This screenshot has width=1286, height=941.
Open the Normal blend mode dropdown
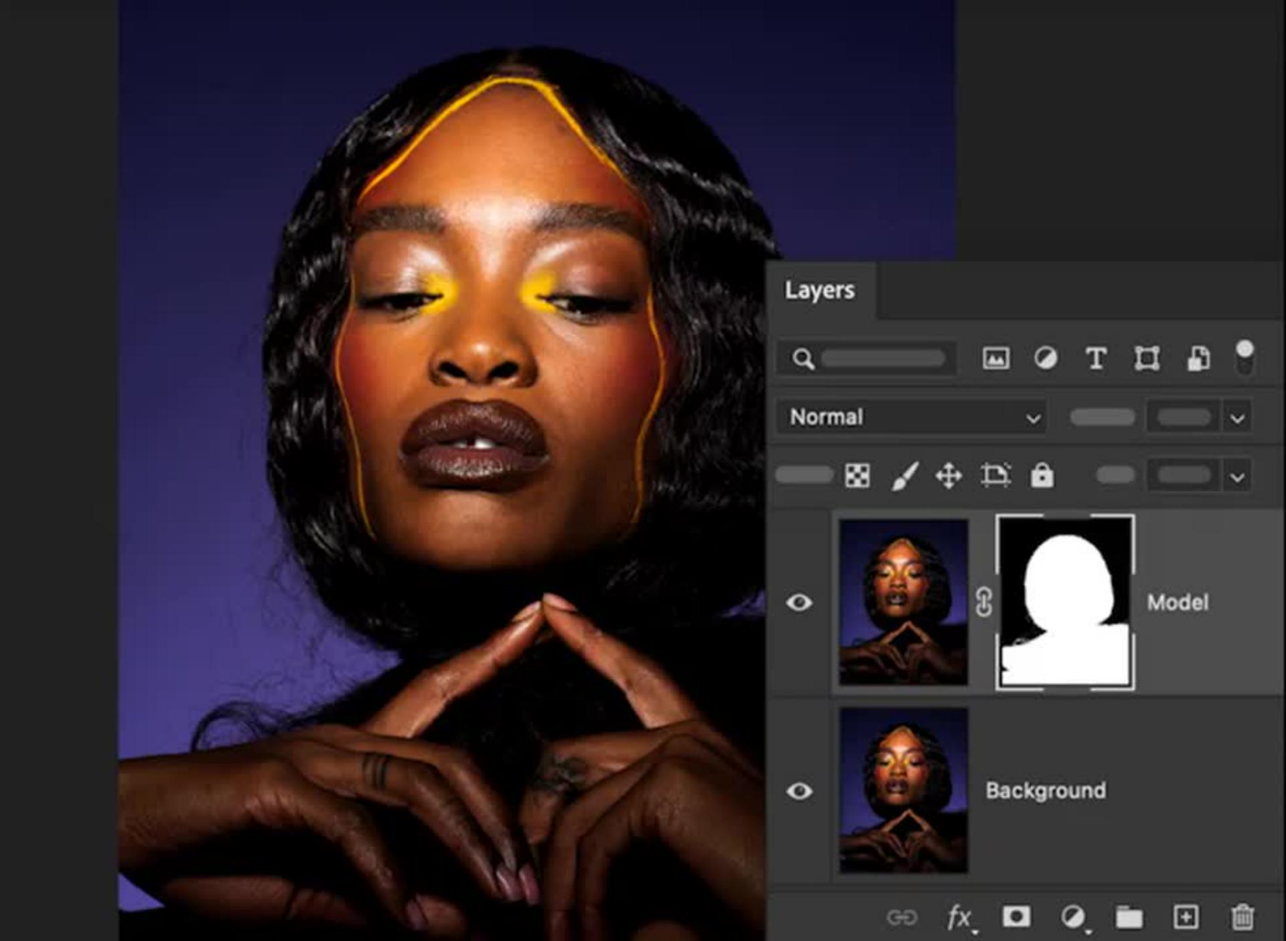[911, 417]
